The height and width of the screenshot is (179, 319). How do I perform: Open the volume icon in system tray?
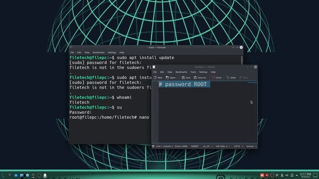(x=287, y=175)
